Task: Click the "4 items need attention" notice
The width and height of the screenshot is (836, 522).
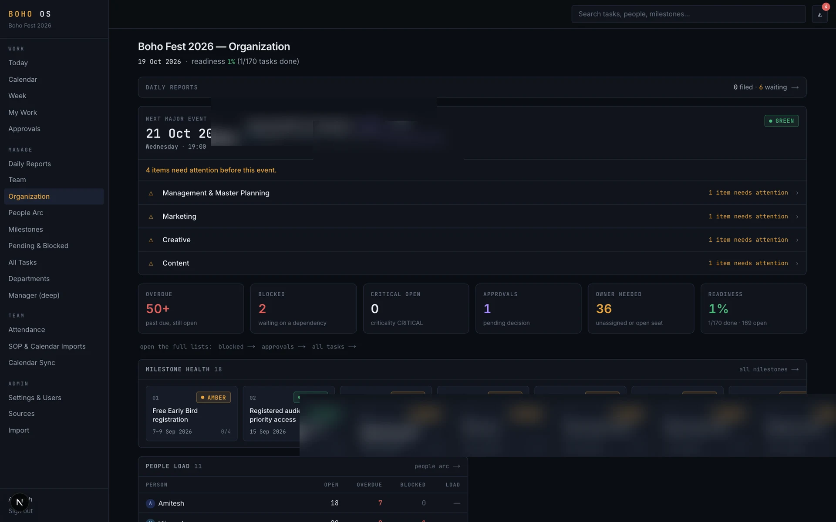Action: (211, 170)
